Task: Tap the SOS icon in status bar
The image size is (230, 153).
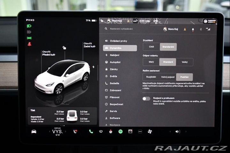Action: point(135,21)
